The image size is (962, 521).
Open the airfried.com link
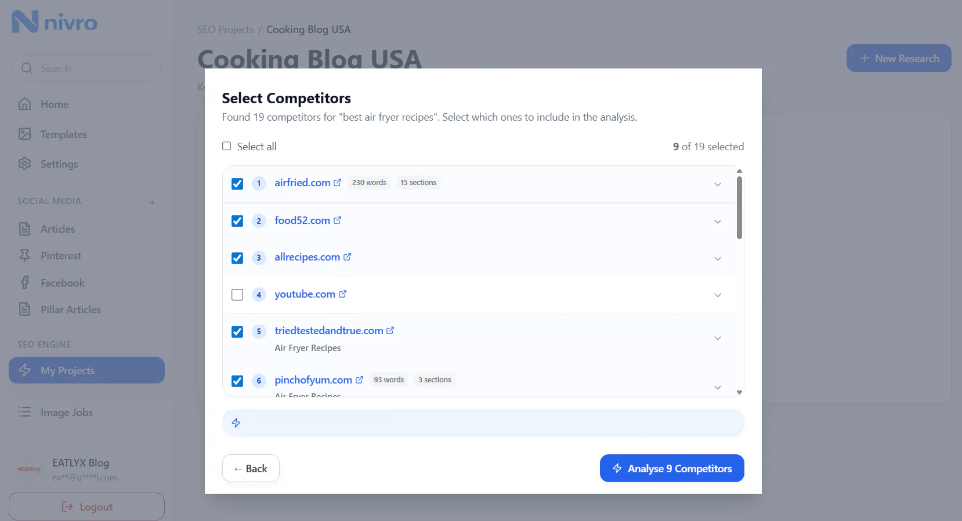click(x=302, y=182)
